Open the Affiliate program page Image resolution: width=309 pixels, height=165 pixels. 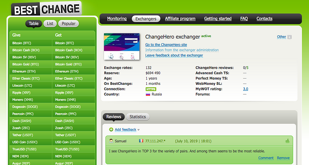point(180,19)
